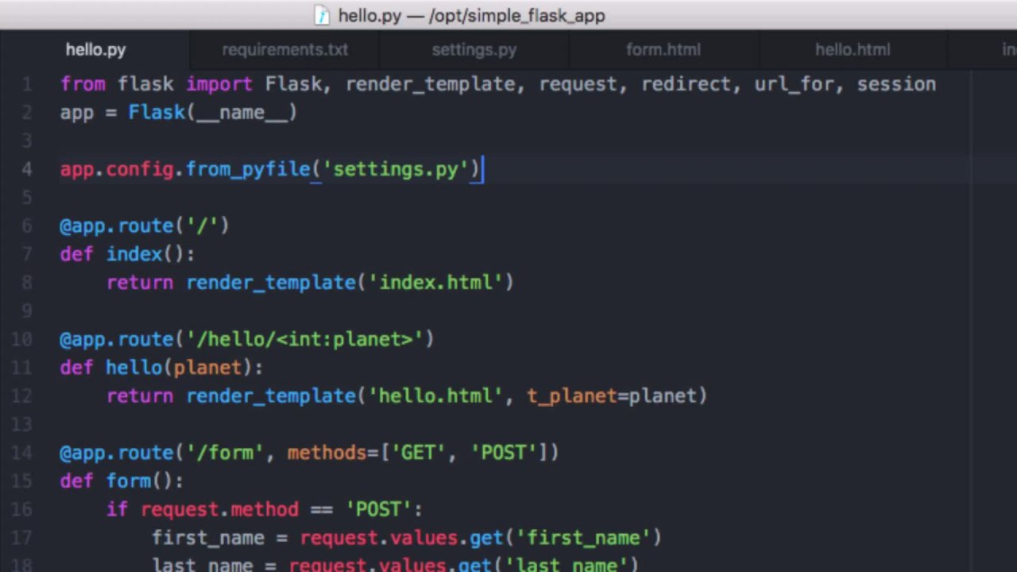Click the file document icon in the title bar
The height and width of the screenshot is (572, 1017).
pos(322,16)
